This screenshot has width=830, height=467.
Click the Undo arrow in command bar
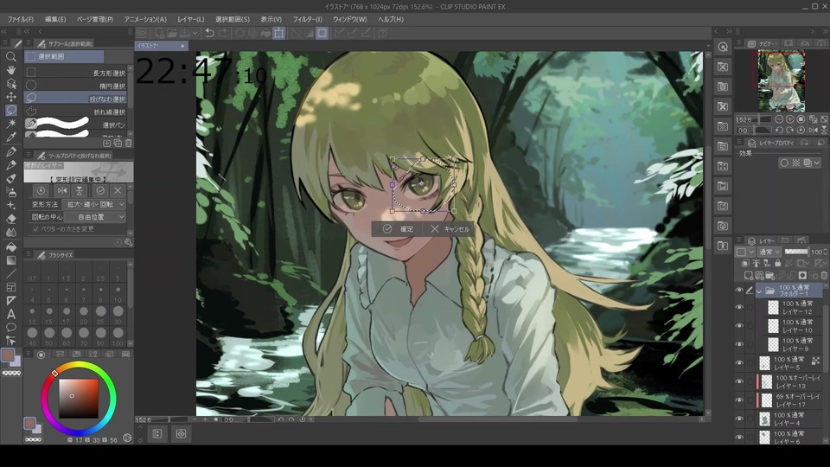click(209, 33)
